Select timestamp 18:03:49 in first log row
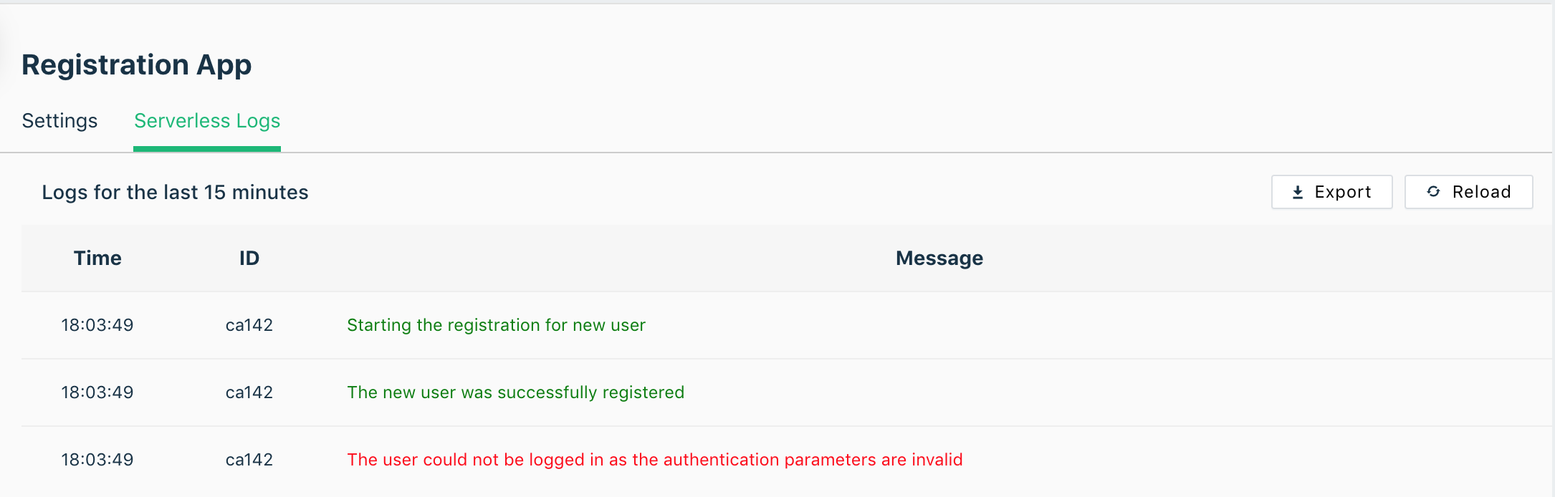Image resolution: width=1555 pixels, height=497 pixels. coord(97,325)
